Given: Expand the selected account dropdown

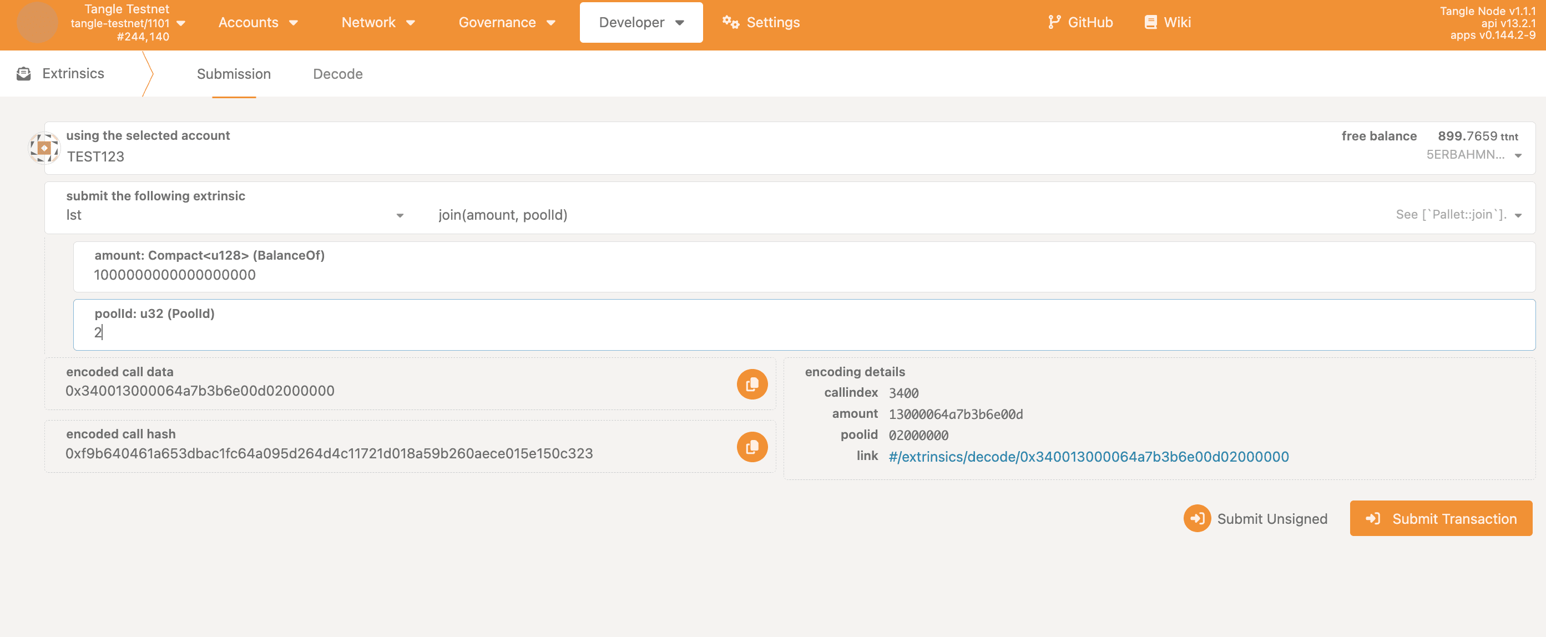Looking at the screenshot, I should coord(1522,156).
